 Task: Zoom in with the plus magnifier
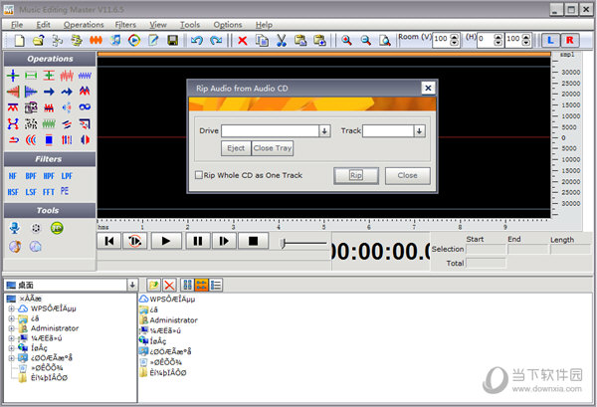tap(346, 40)
